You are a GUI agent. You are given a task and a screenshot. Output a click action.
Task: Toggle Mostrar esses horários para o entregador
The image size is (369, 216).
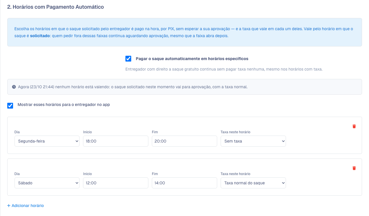click(x=10, y=105)
